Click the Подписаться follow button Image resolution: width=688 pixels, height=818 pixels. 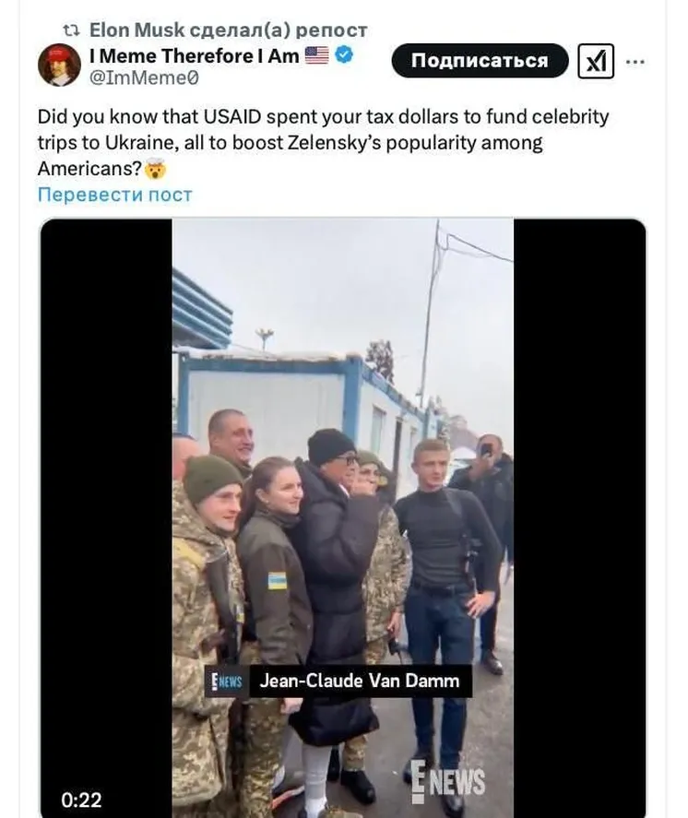click(480, 61)
